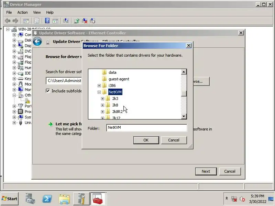This screenshot has height=206, width=275.
Task: Collapse Other devices node in Device Manager
Action: [x=14, y=95]
